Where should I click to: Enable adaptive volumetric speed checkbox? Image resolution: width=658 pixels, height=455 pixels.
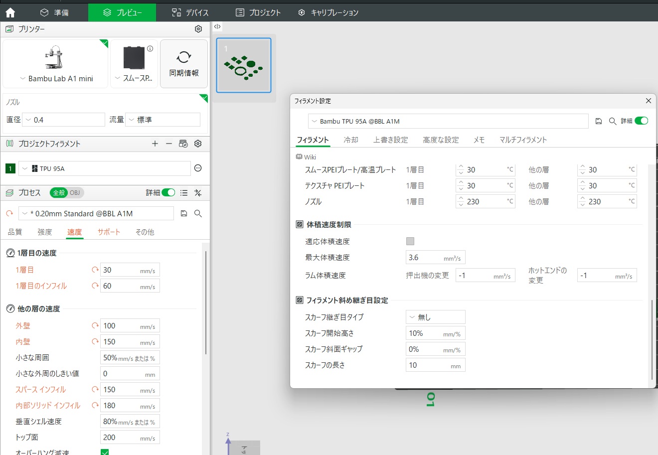pyautogui.click(x=410, y=241)
